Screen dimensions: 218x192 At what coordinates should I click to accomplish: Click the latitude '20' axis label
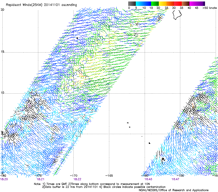point(2,10)
